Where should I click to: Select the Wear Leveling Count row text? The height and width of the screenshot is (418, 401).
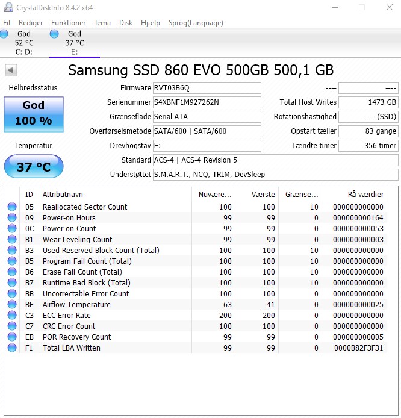(77, 239)
